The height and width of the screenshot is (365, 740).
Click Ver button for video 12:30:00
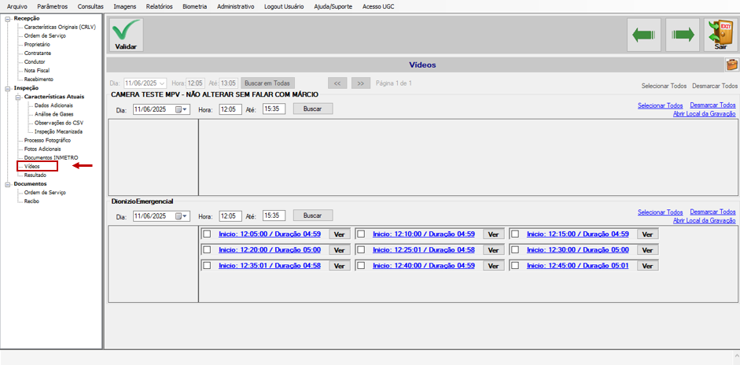pyautogui.click(x=647, y=250)
